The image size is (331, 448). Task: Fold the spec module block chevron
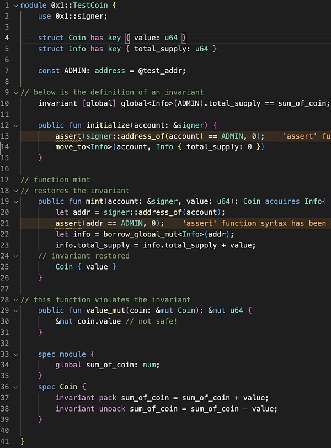[15, 354]
